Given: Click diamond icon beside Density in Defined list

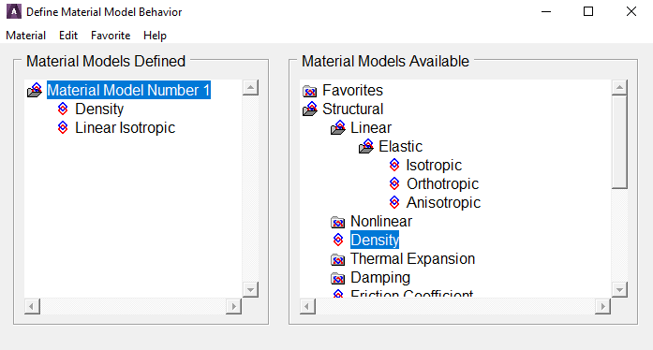Looking at the screenshot, I should click(x=63, y=109).
